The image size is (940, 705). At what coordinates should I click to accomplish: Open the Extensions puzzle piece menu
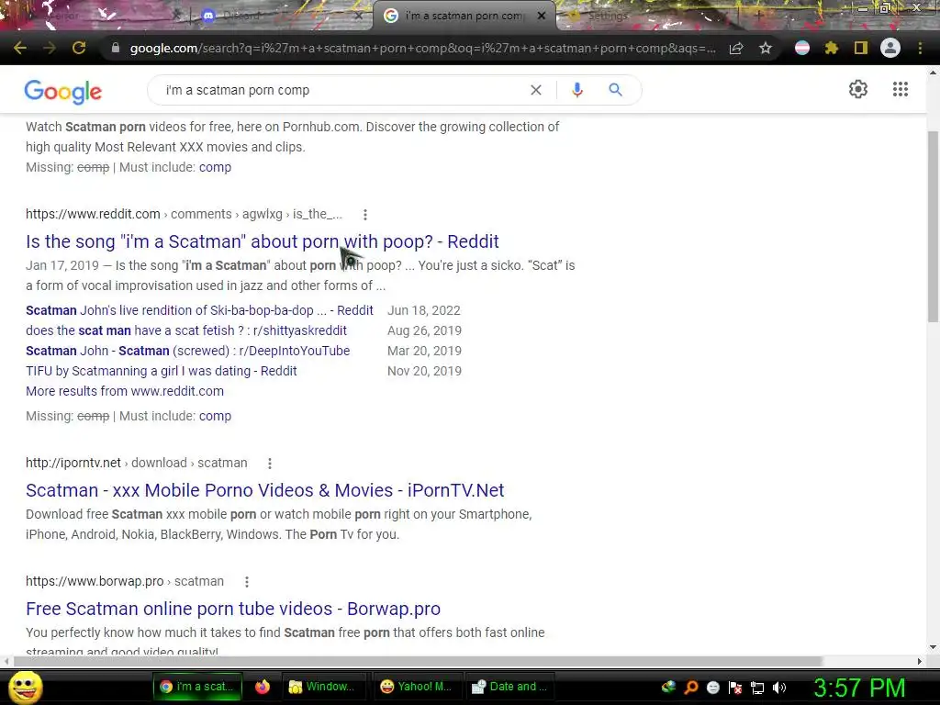[832, 48]
